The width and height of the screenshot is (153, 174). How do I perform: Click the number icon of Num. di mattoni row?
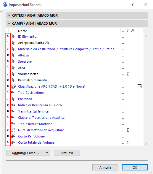click(x=13, y=130)
